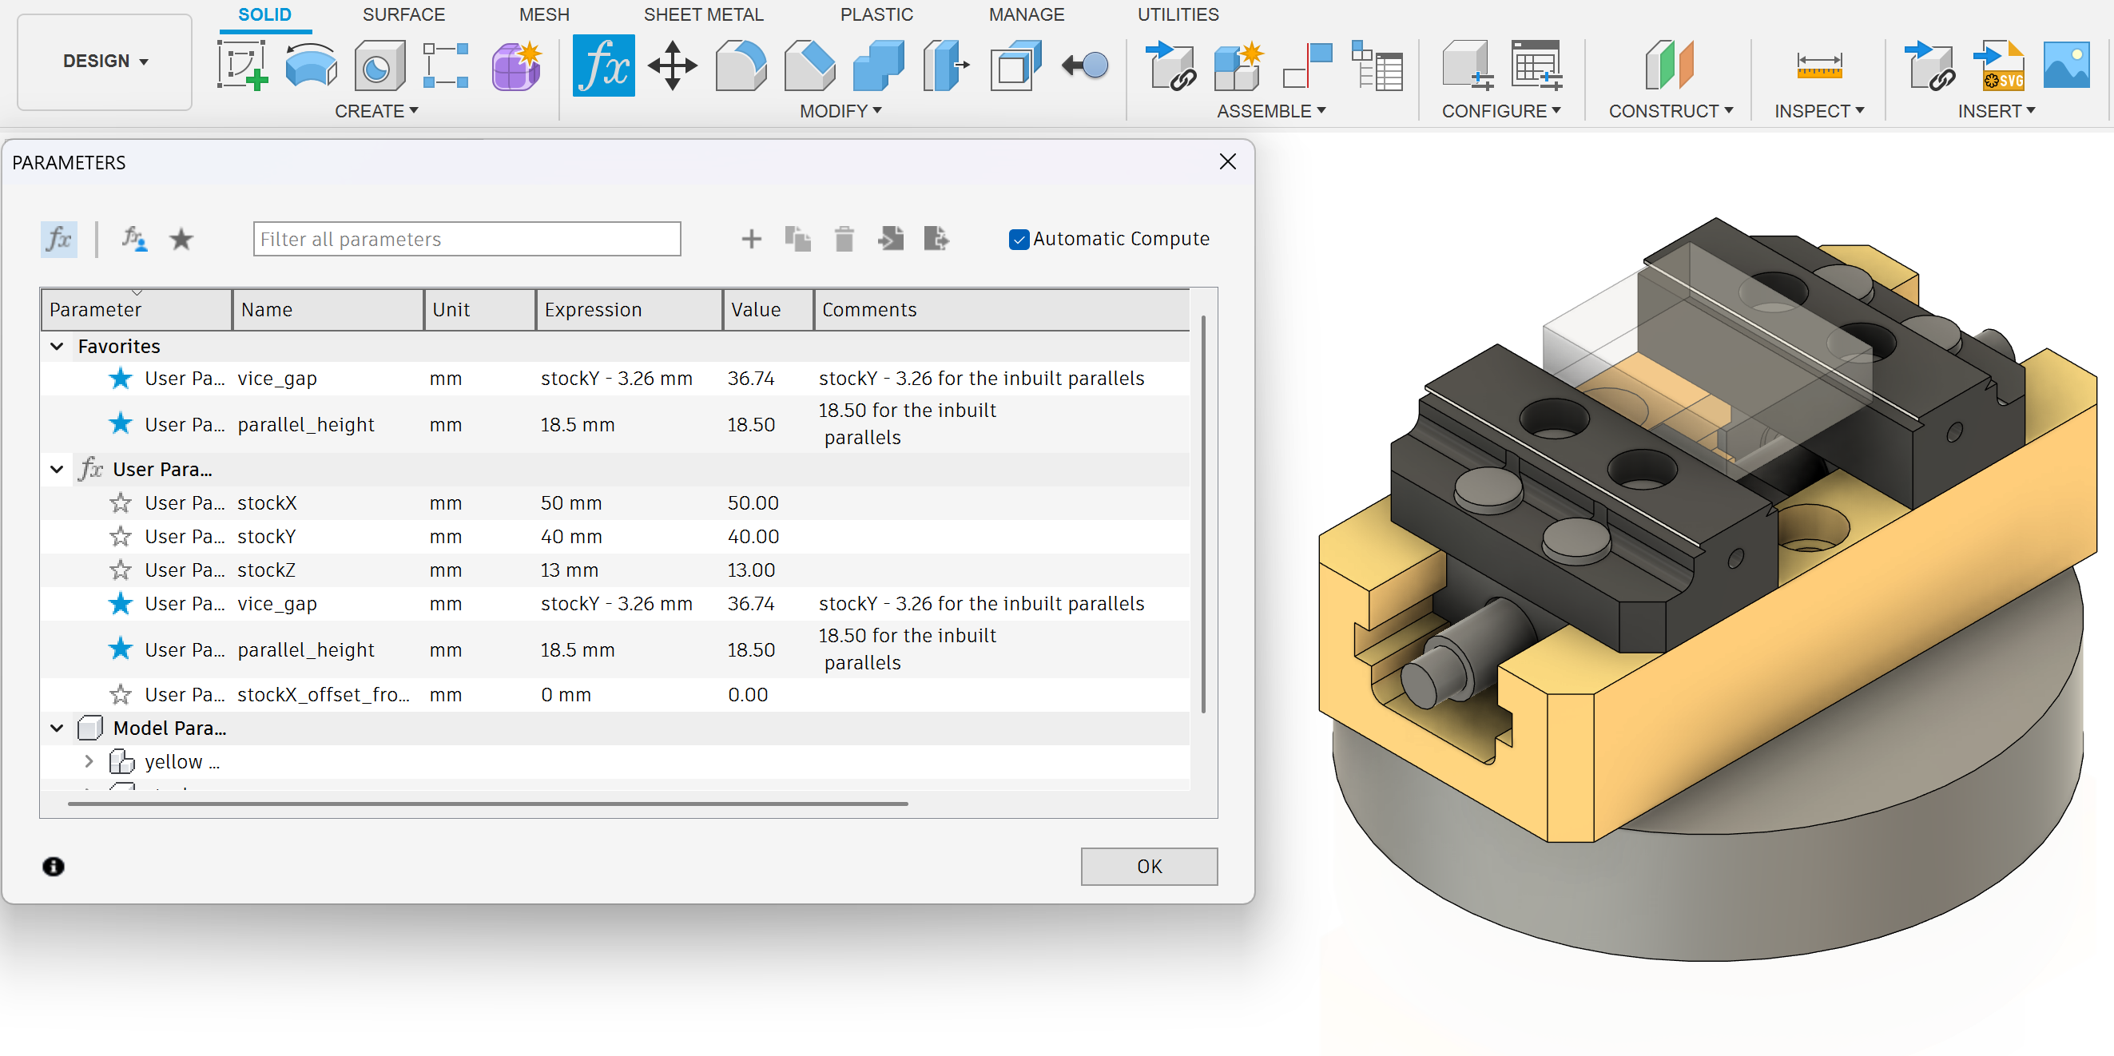Open the CONSTRUCT dropdown menu
The height and width of the screenshot is (1056, 2114).
1669,111
